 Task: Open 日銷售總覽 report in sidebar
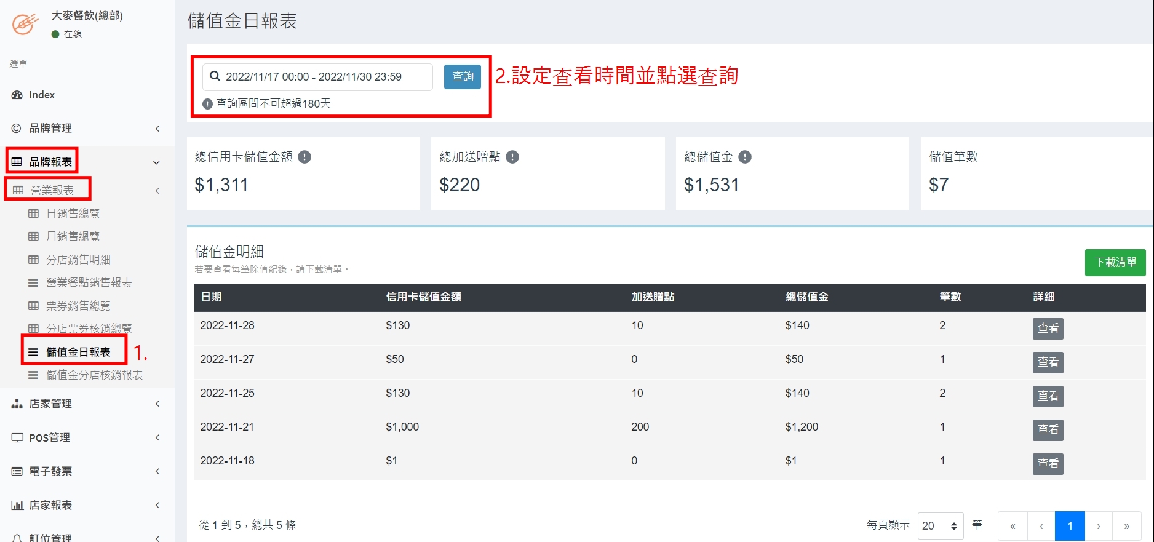[x=73, y=213]
